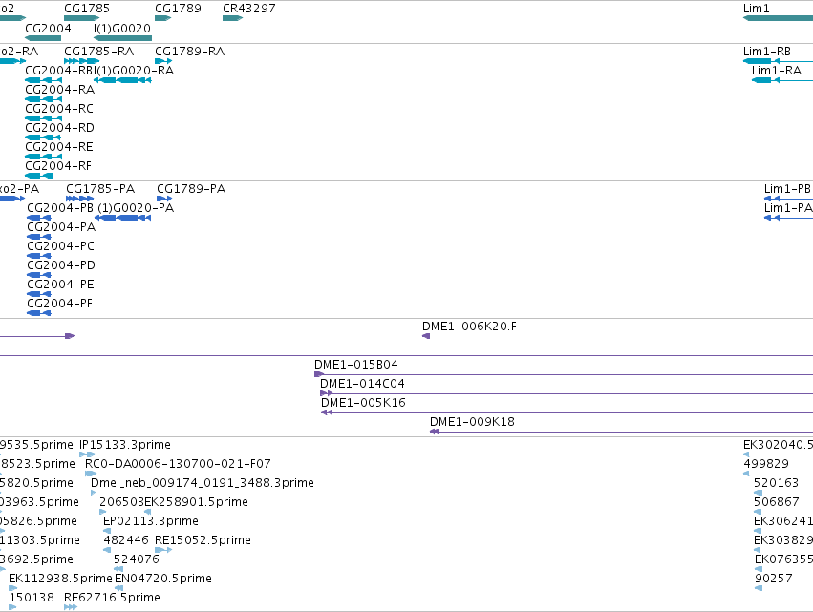Select the CG1789 gene arrow
813x612 pixels.
pyautogui.click(x=162, y=18)
